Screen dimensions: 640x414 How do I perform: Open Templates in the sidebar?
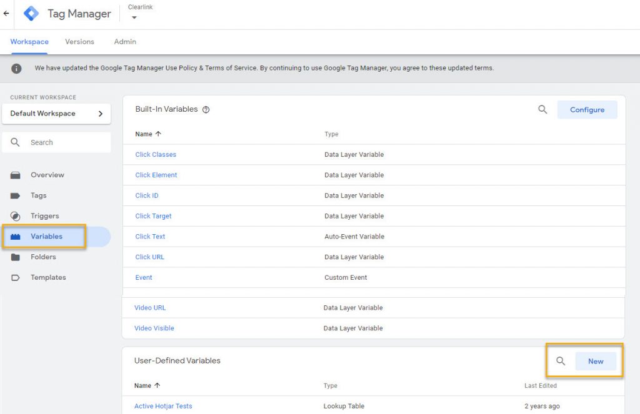point(48,277)
